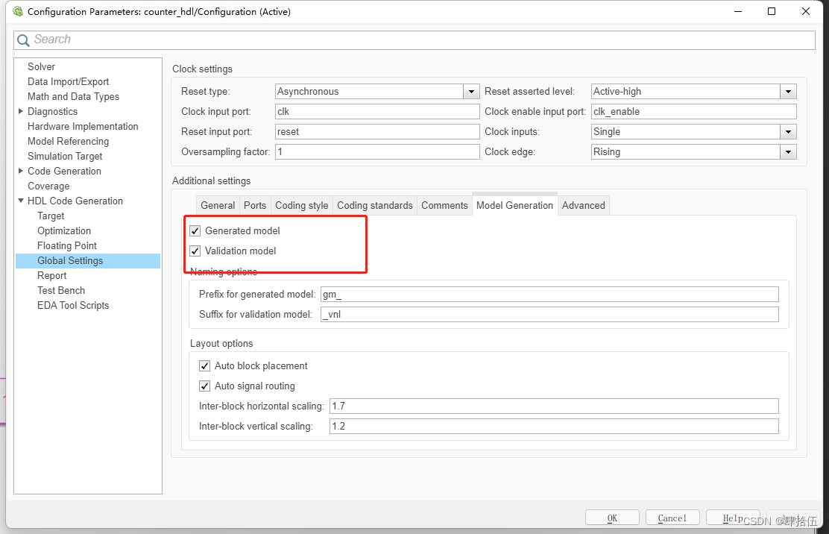Screen dimensions: 829x534
Task: Click the search magnifier icon
Action: [x=23, y=40]
